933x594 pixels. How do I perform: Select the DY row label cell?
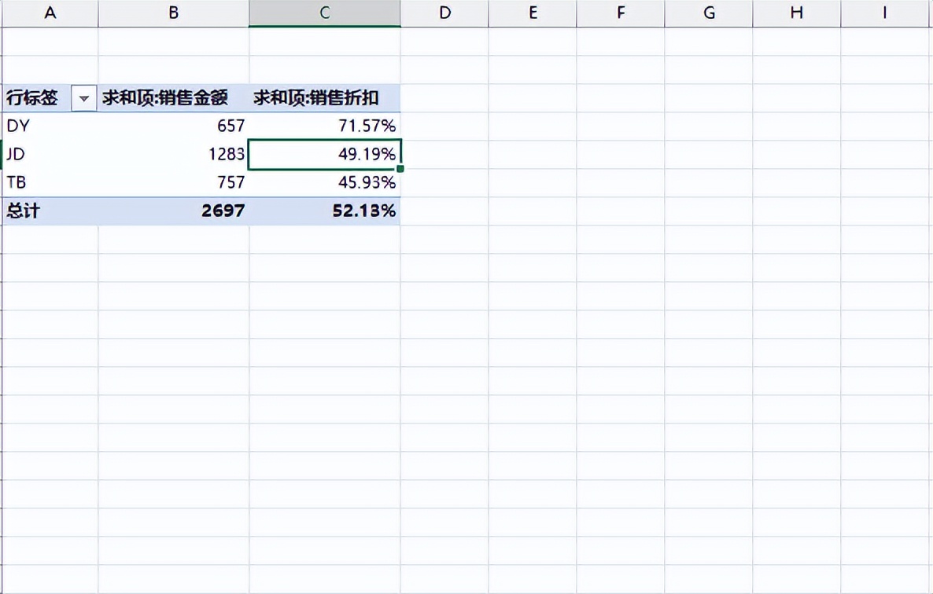tap(50, 126)
